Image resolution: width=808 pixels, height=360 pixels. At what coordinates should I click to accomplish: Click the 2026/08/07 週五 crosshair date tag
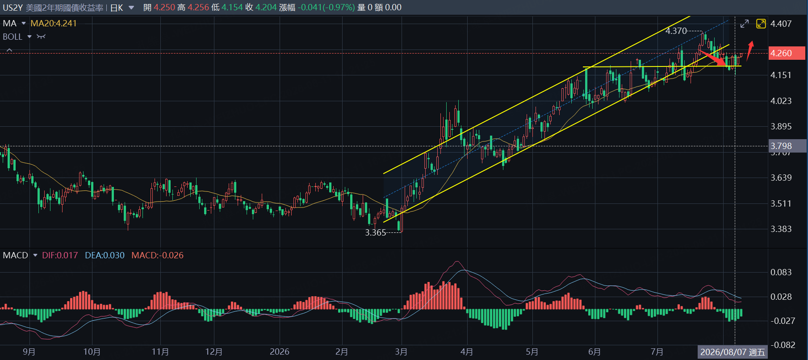[733, 352]
